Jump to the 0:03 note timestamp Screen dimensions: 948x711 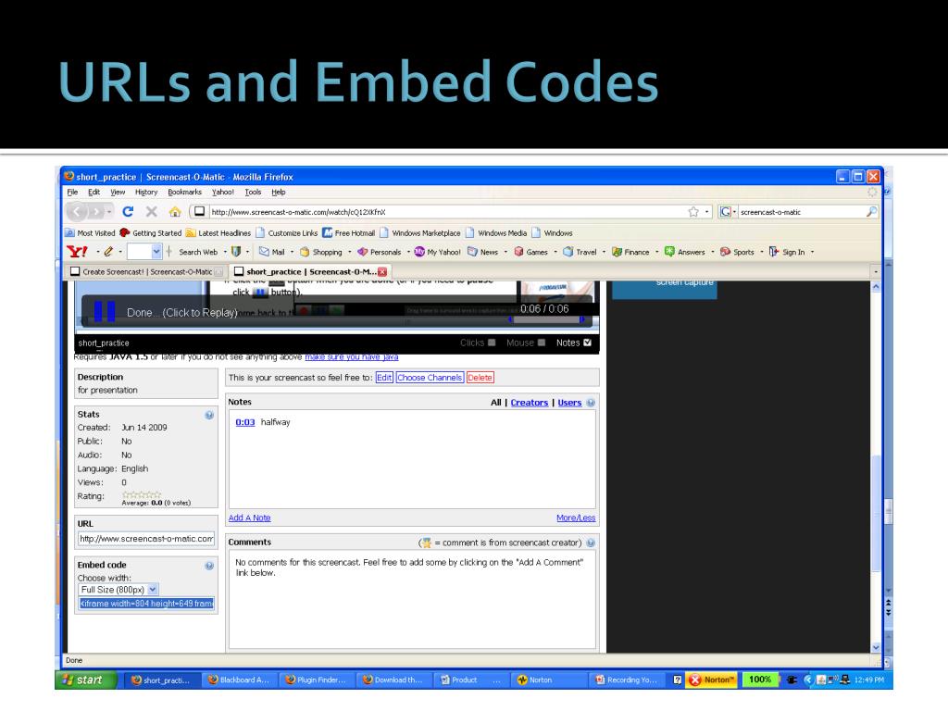pos(244,422)
